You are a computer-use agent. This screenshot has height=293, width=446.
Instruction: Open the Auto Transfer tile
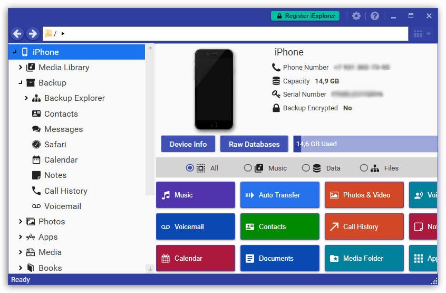[x=279, y=195]
